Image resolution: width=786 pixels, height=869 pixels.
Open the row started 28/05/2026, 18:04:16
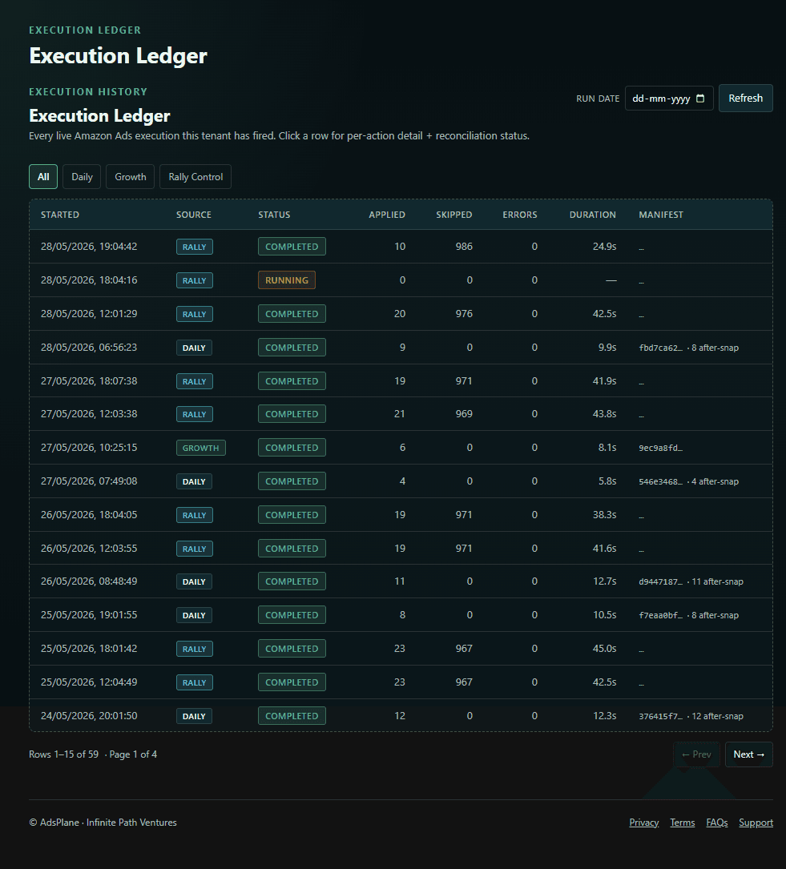pyautogui.click(x=401, y=280)
